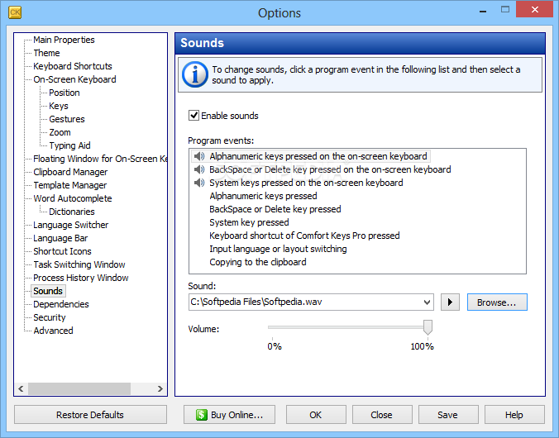
Task: Click the Restore Defaults button
Action: 90,415
